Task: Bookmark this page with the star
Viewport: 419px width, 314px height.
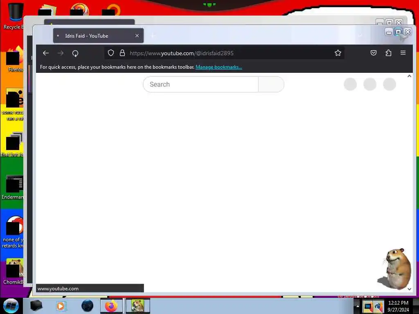Action: (x=338, y=53)
